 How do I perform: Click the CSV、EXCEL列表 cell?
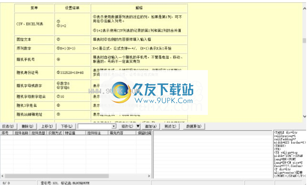click(34, 24)
